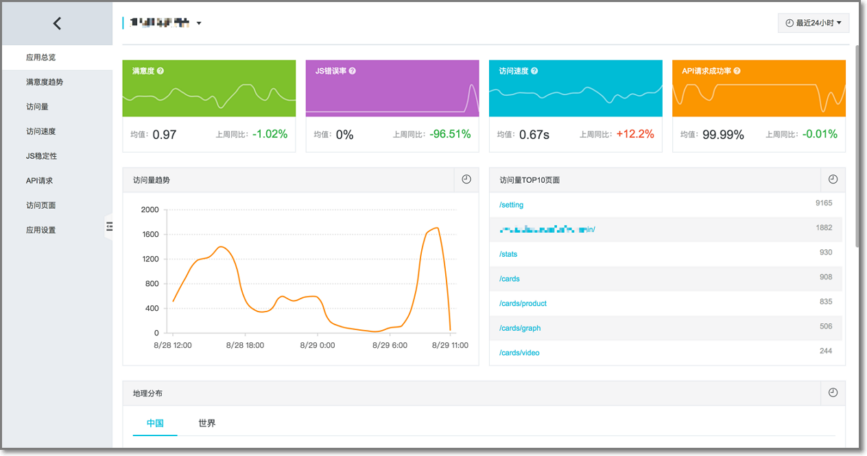Click the -96.51% week-over-week value
This screenshot has height=456, width=867.
tap(450, 134)
